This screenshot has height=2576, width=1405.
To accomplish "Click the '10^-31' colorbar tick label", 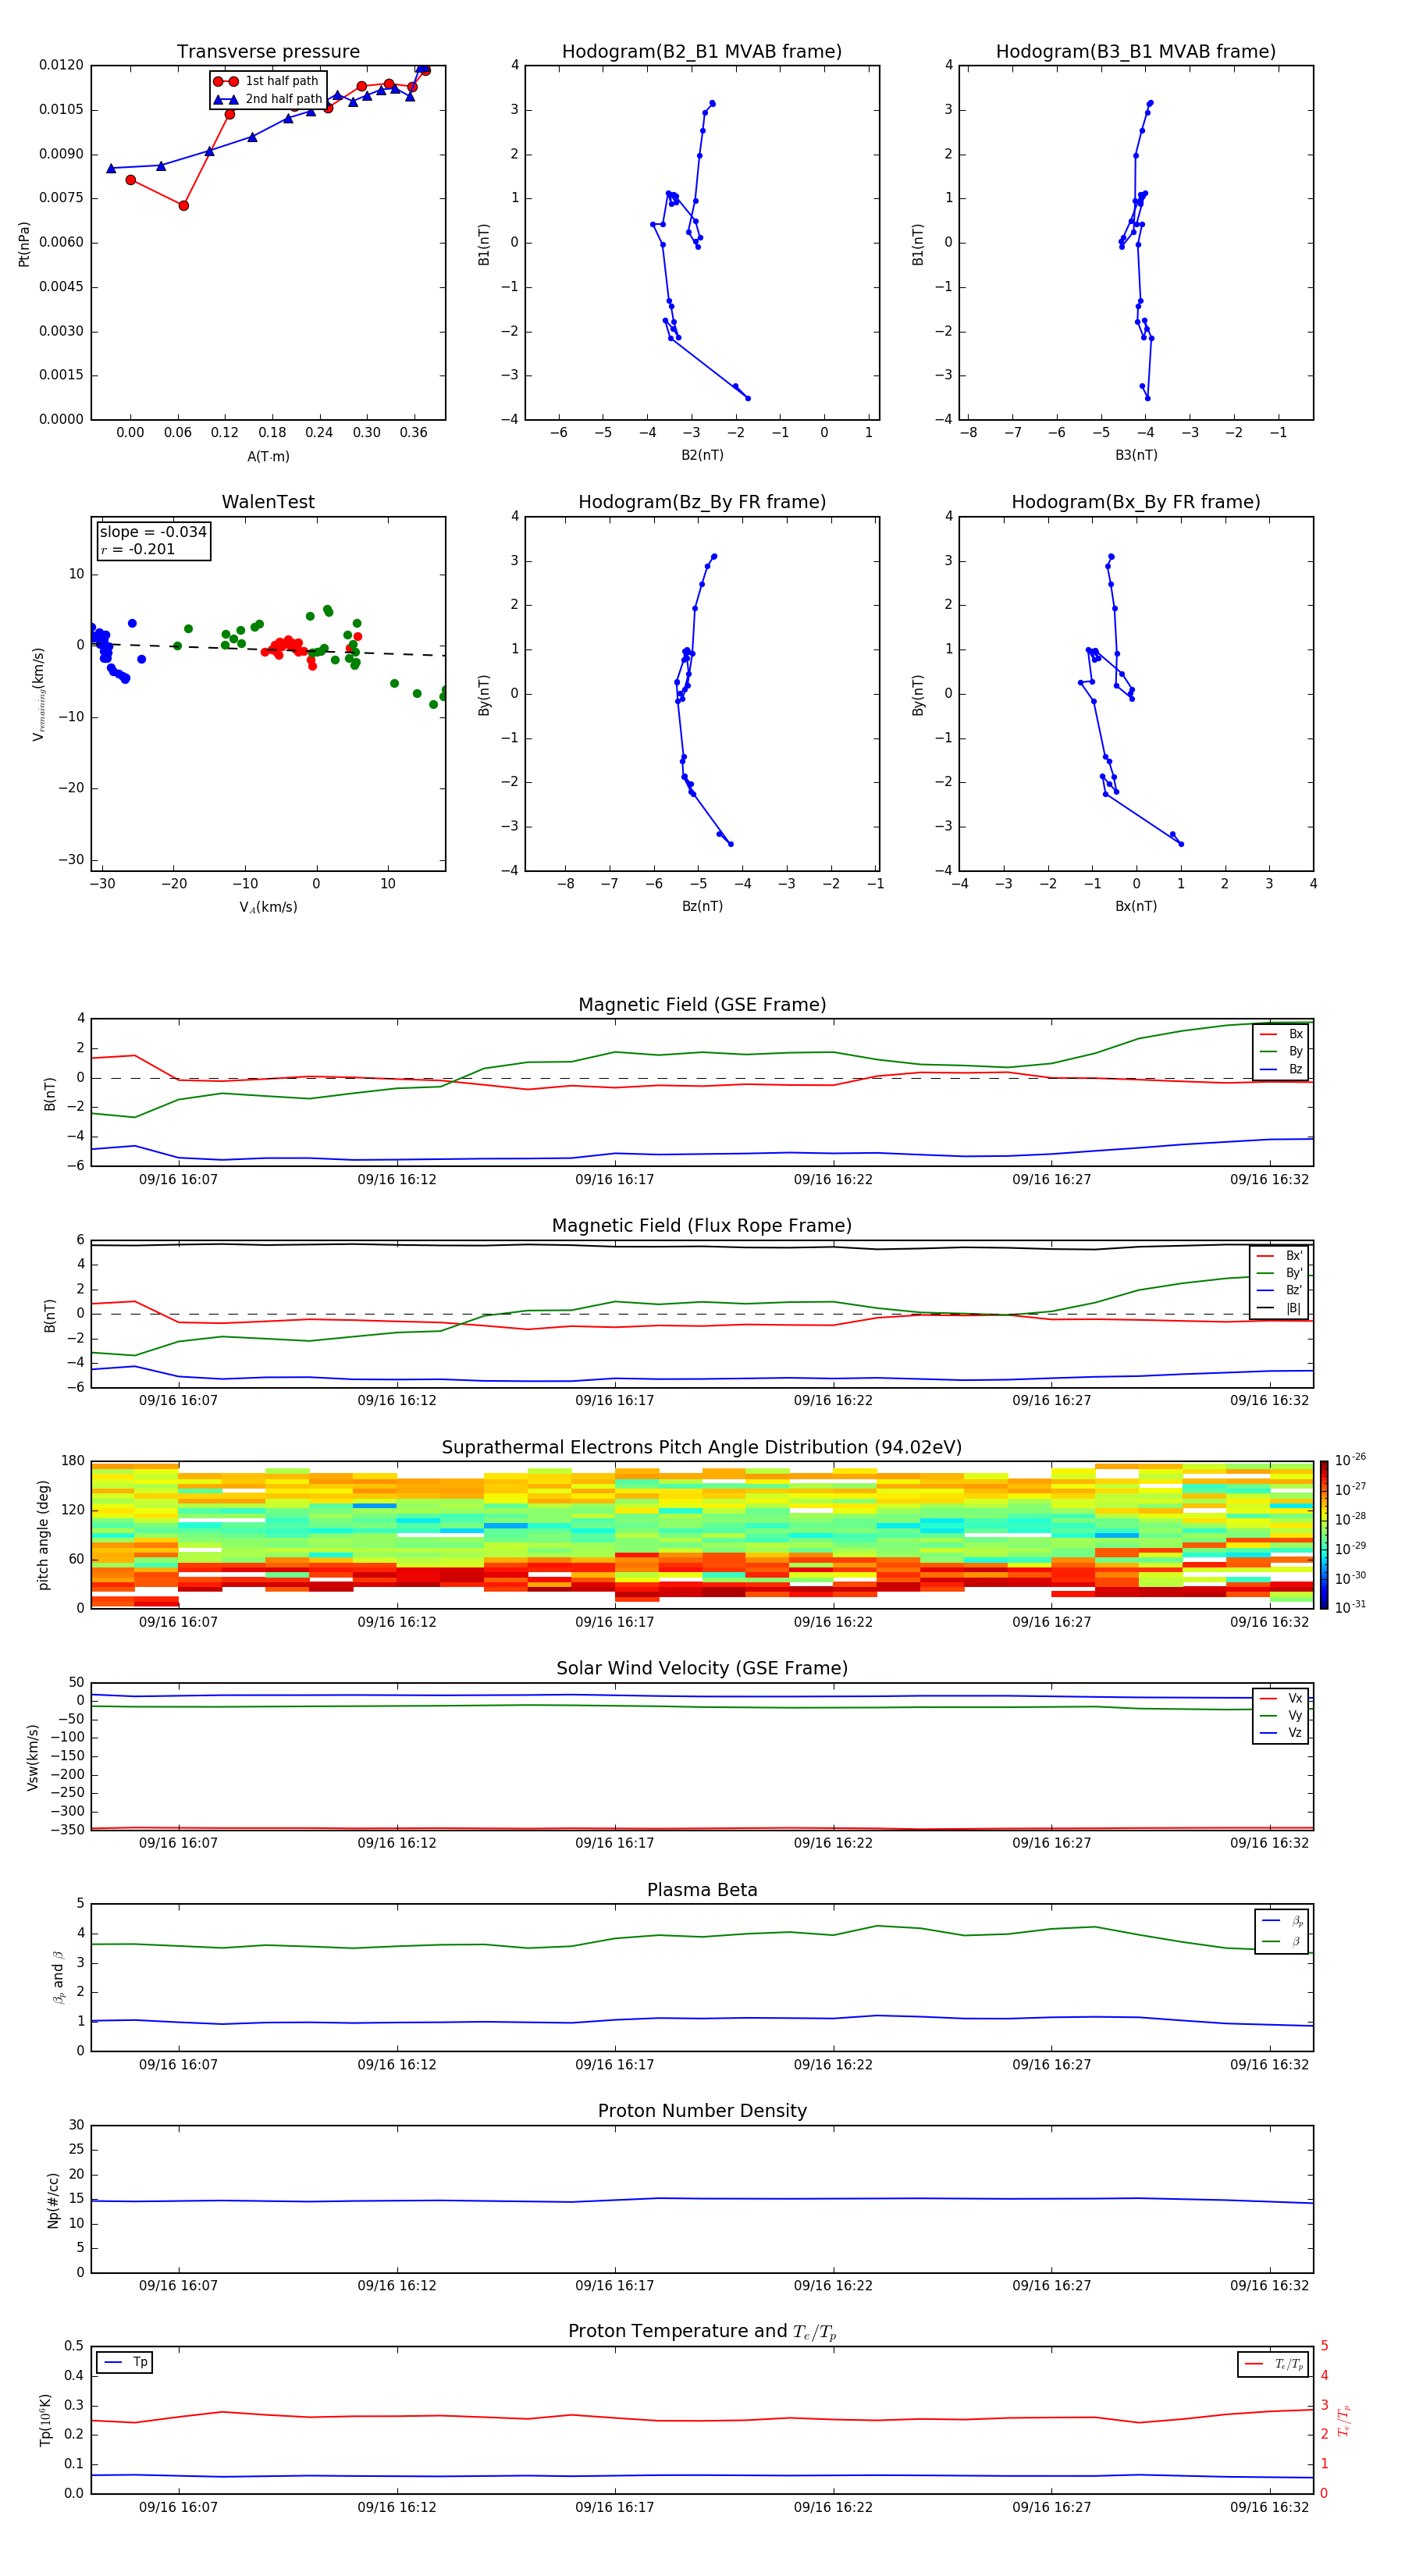I will click(1350, 1607).
